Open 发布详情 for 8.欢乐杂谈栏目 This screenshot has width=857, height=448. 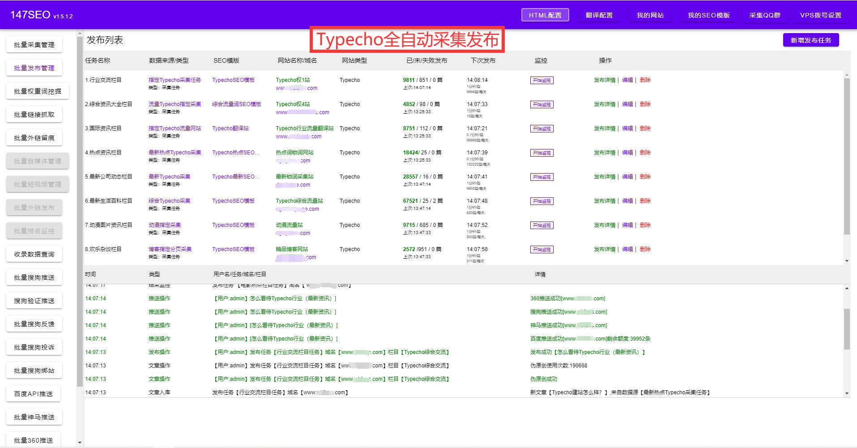[x=605, y=249]
